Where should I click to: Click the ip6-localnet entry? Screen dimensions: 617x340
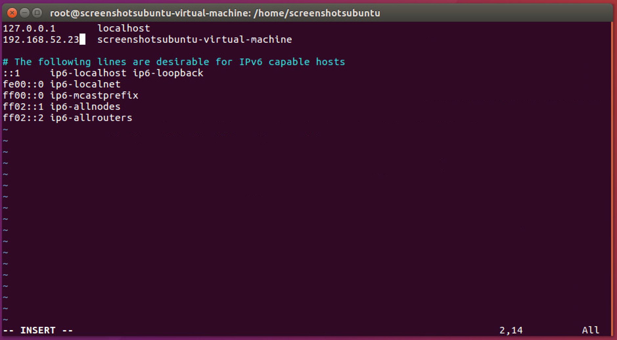pyautogui.click(x=85, y=84)
